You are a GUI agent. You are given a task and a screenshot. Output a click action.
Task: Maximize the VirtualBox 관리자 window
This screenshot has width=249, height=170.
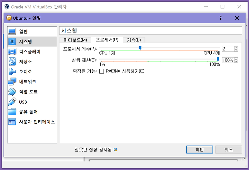[x=222, y=7]
